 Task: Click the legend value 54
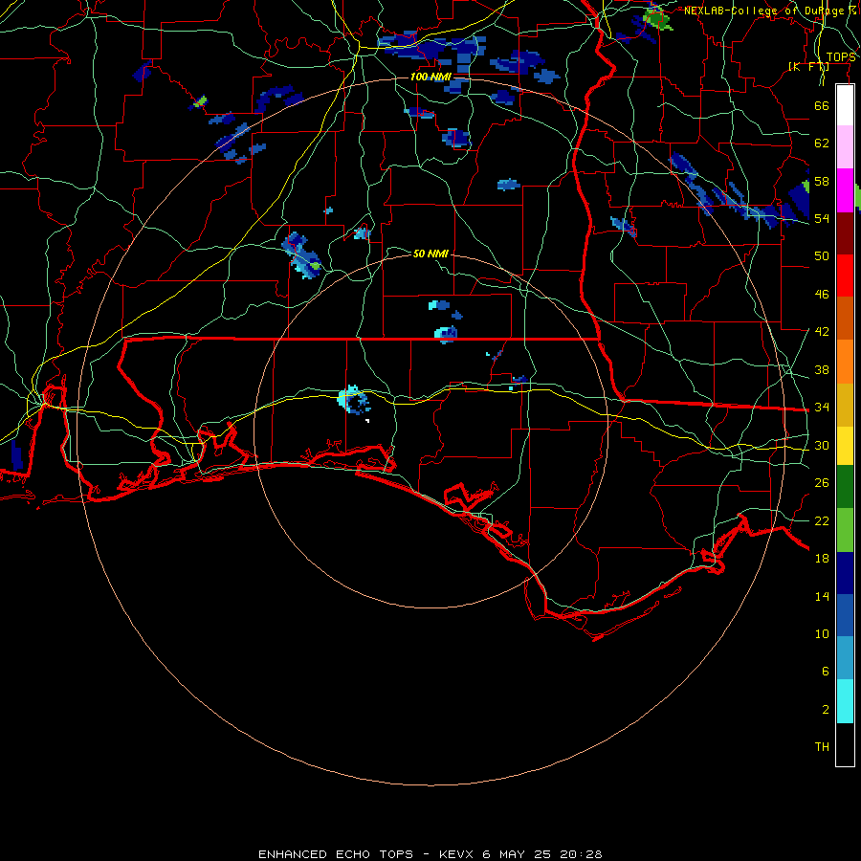click(822, 218)
